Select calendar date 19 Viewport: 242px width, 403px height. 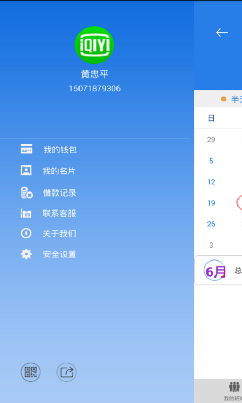(x=211, y=203)
